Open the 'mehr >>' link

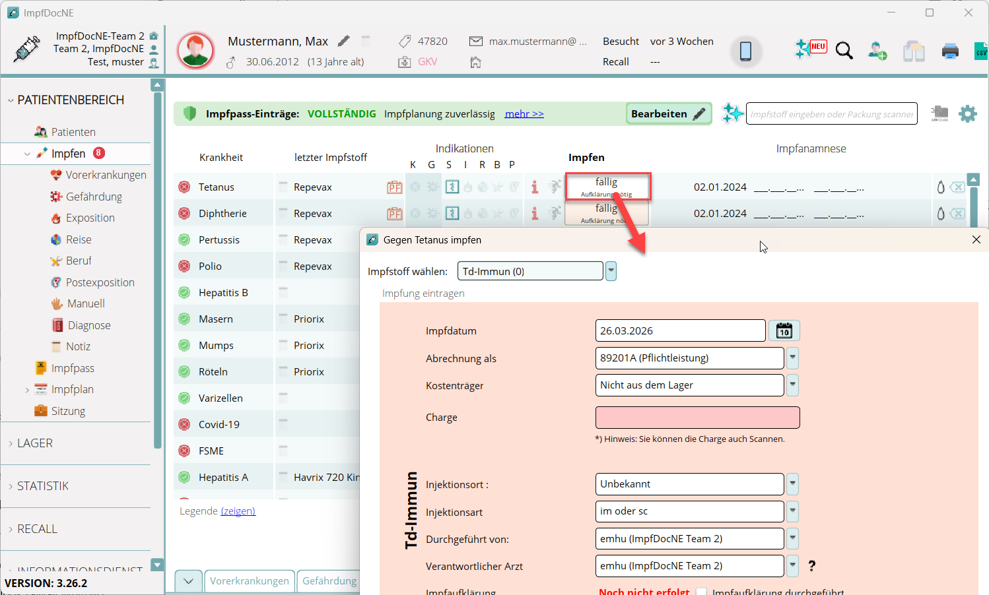pyautogui.click(x=524, y=114)
